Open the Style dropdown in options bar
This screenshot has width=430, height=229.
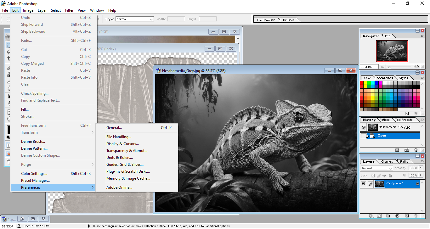pos(150,19)
